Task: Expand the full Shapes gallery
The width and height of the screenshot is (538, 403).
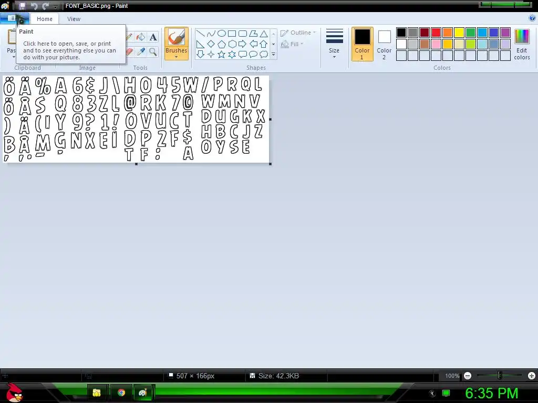Action: pos(273,54)
